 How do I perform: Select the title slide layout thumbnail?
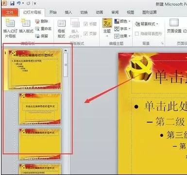pos(40,109)
